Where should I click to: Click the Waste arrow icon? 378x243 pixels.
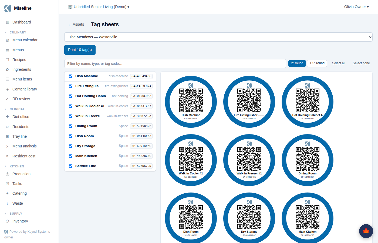click(x=7, y=204)
